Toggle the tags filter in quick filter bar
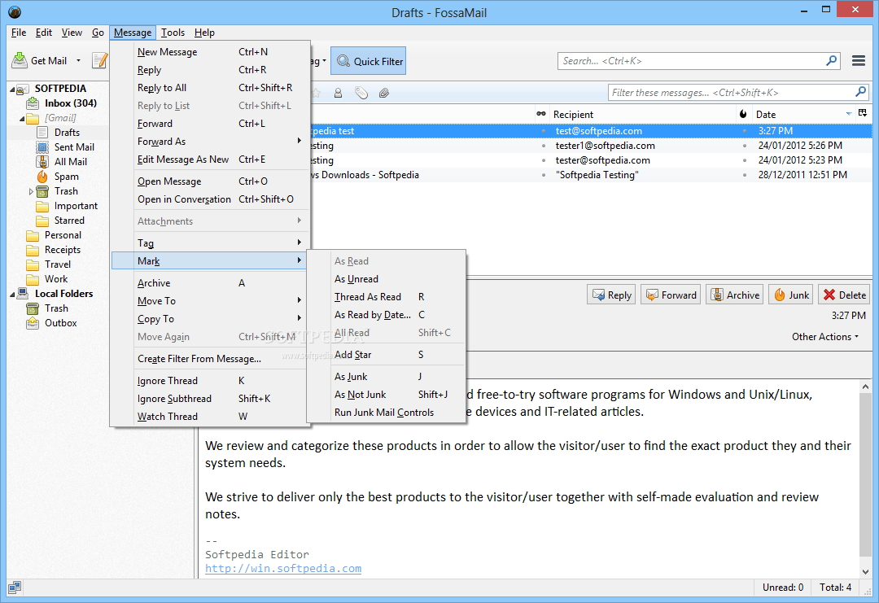The image size is (879, 603). click(x=361, y=93)
